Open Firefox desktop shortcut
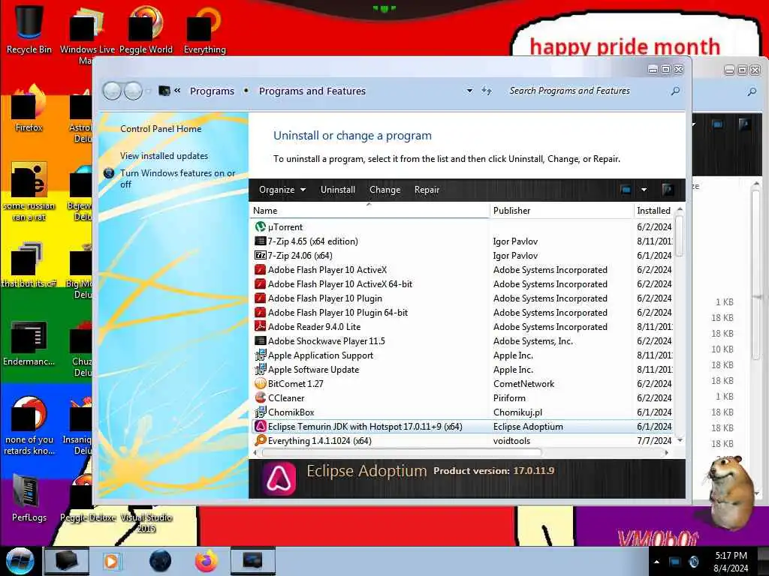This screenshot has height=576, width=769. [x=29, y=106]
